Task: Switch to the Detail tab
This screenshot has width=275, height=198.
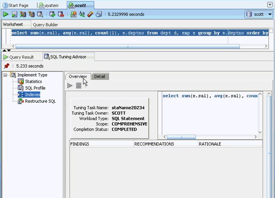Action: tap(99, 77)
